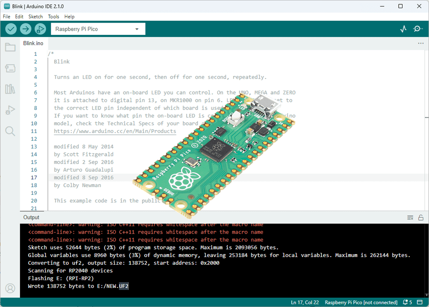The height and width of the screenshot is (307, 429).
Task: Open the Sketchbook folder sidebar icon
Action: click(x=10, y=47)
